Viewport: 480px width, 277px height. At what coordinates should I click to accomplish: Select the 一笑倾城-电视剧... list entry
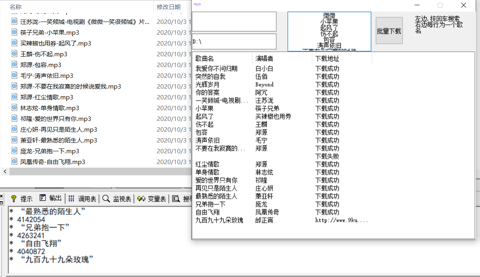coord(222,101)
